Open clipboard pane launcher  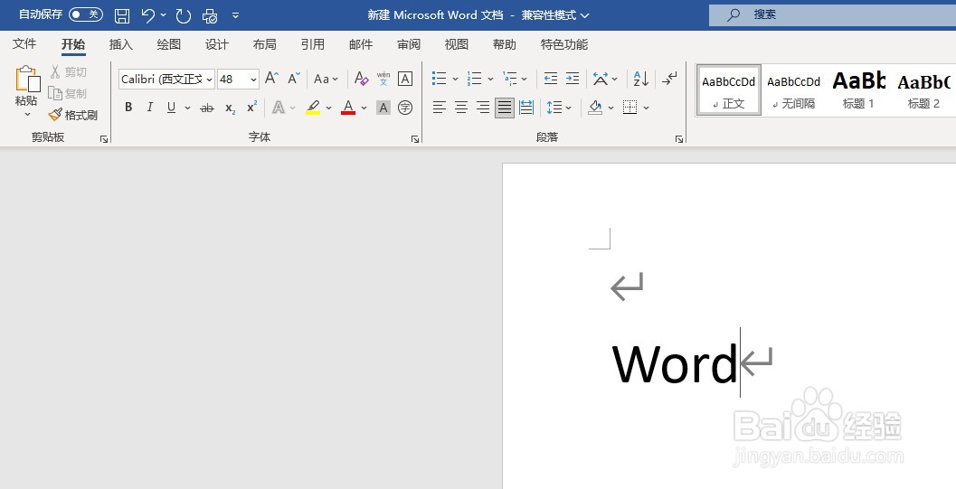104,139
